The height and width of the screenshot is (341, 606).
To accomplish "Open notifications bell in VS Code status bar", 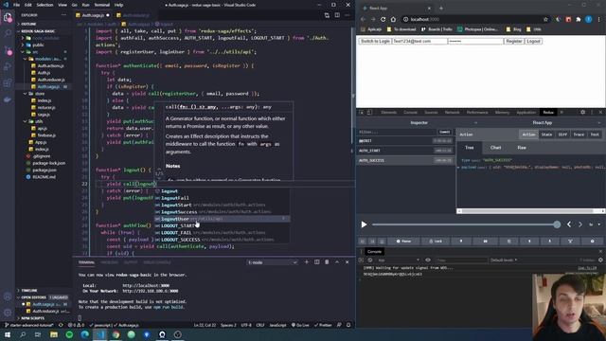I will point(348,325).
